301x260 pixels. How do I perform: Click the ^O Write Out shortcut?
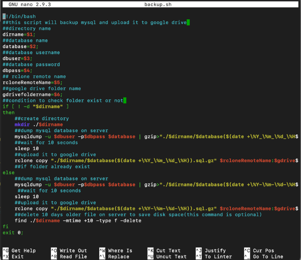click(69, 250)
